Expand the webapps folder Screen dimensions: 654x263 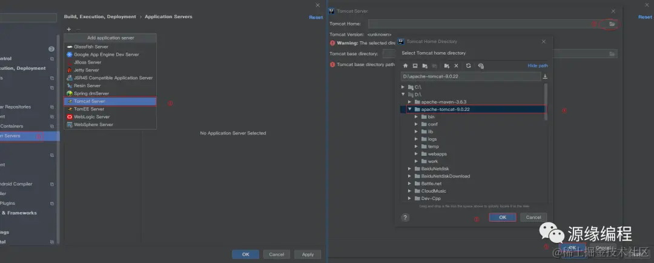pyautogui.click(x=416, y=154)
